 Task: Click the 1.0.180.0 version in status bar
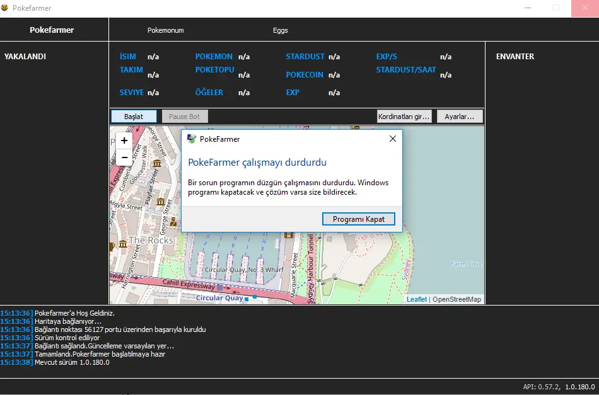tap(580, 387)
